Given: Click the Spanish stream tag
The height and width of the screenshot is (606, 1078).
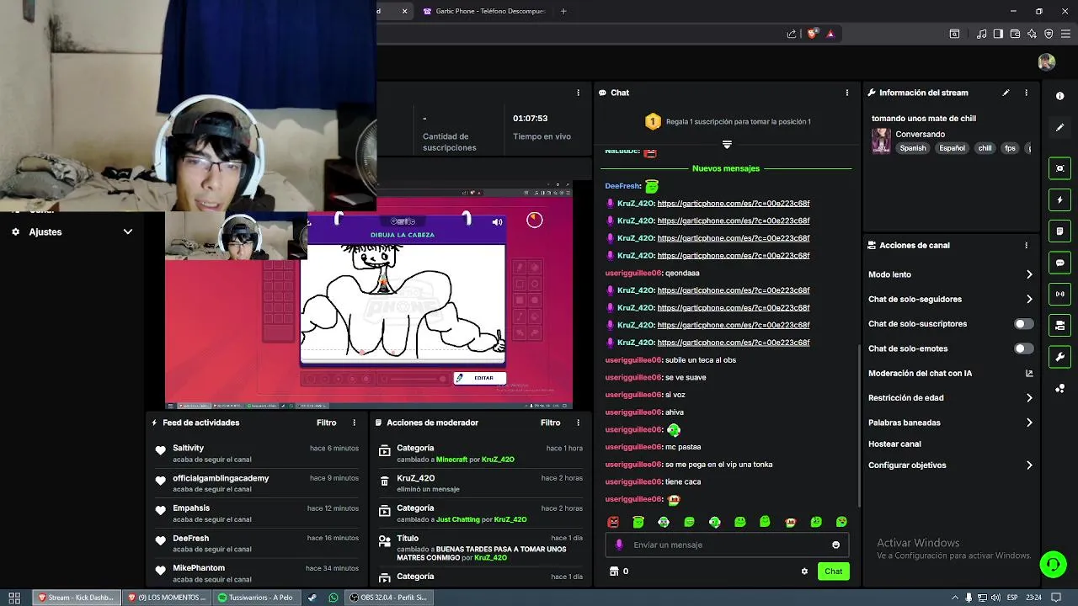Looking at the screenshot, I should coord(912,148).
